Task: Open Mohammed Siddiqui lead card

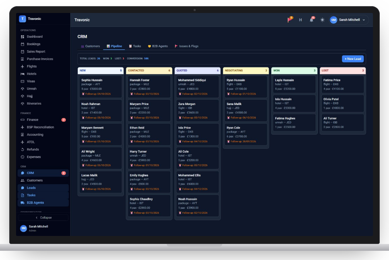Action: pyautogui.click(x=198, y=87)
